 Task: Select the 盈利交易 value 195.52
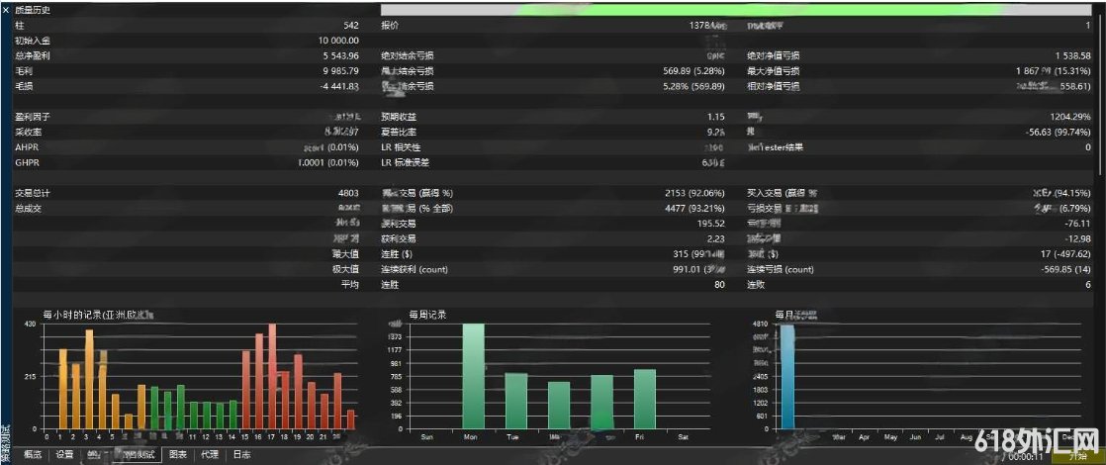point(711,224)
